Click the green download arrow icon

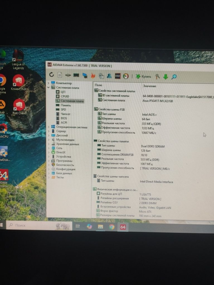pyautogui.click(x=166, y=77)
